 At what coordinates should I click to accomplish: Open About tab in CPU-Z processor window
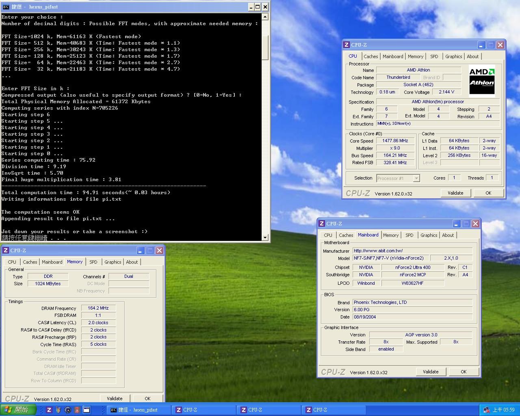(472, 56)
